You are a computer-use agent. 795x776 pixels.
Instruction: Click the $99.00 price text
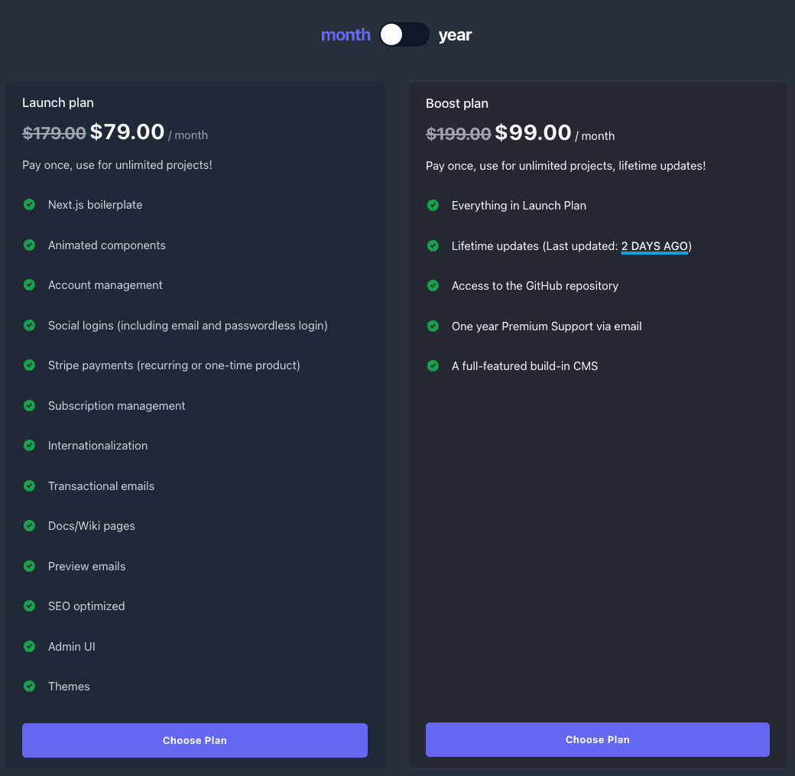(x=533, y=131)
